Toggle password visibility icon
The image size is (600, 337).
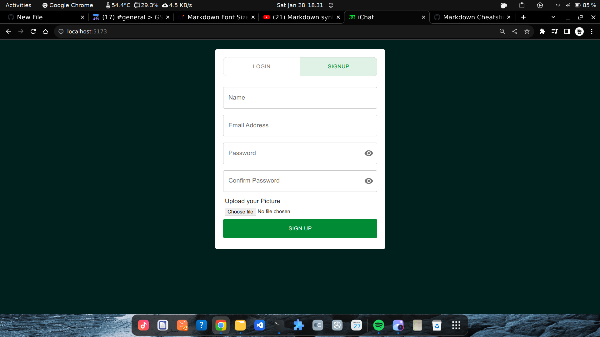tap(368, 153)
